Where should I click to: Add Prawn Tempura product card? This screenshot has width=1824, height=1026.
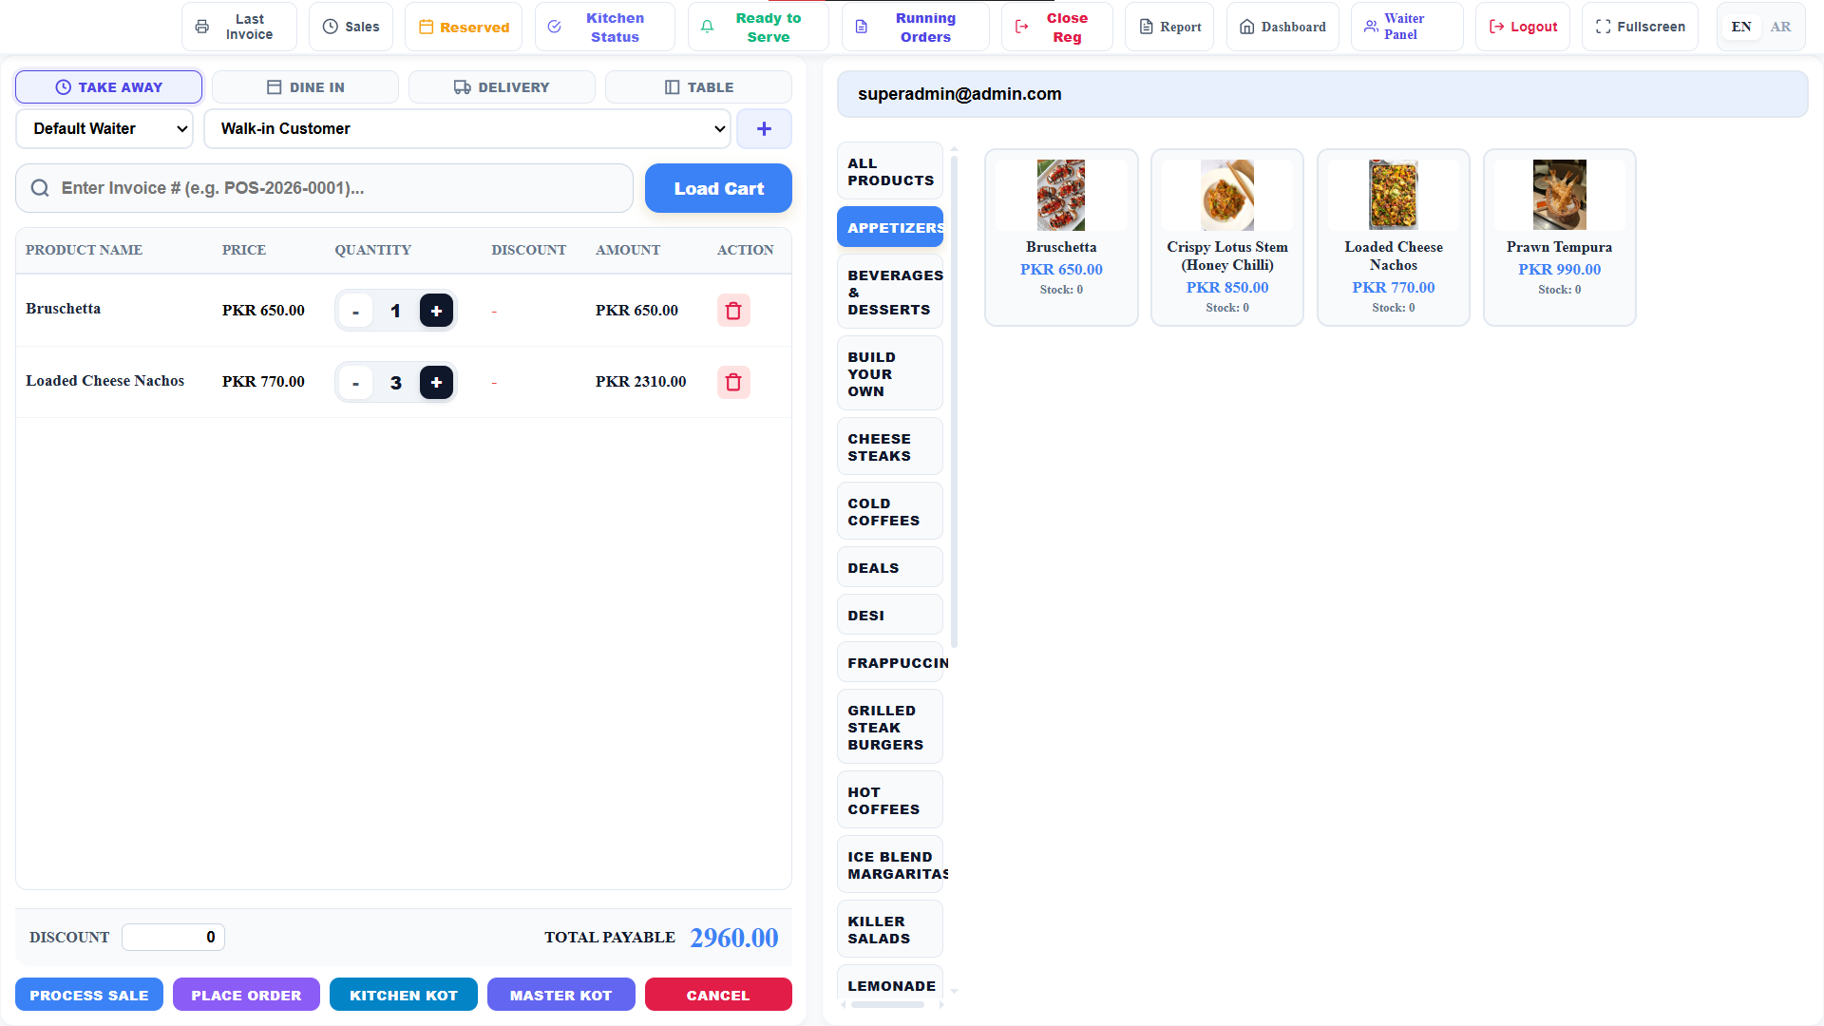(1559, 237)
